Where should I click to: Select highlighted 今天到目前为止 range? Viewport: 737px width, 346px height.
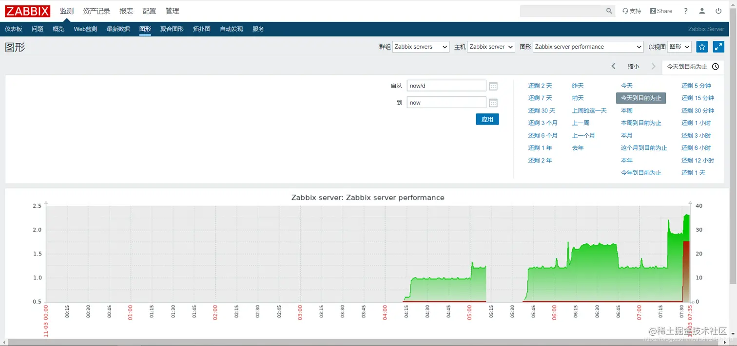pyautogui.click(x=641, y=98)
